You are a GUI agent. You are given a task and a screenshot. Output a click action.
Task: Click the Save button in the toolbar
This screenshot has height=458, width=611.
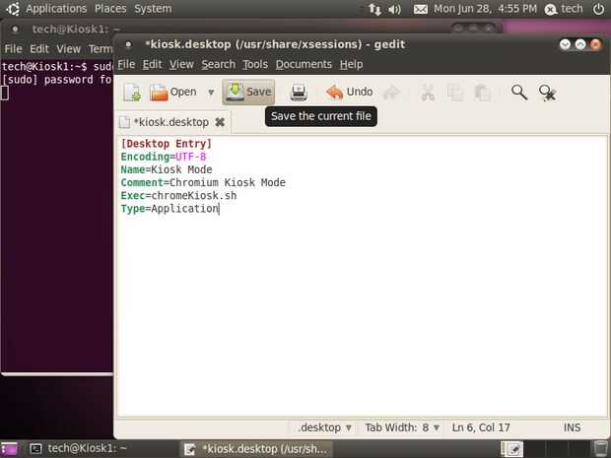point(248,92)
